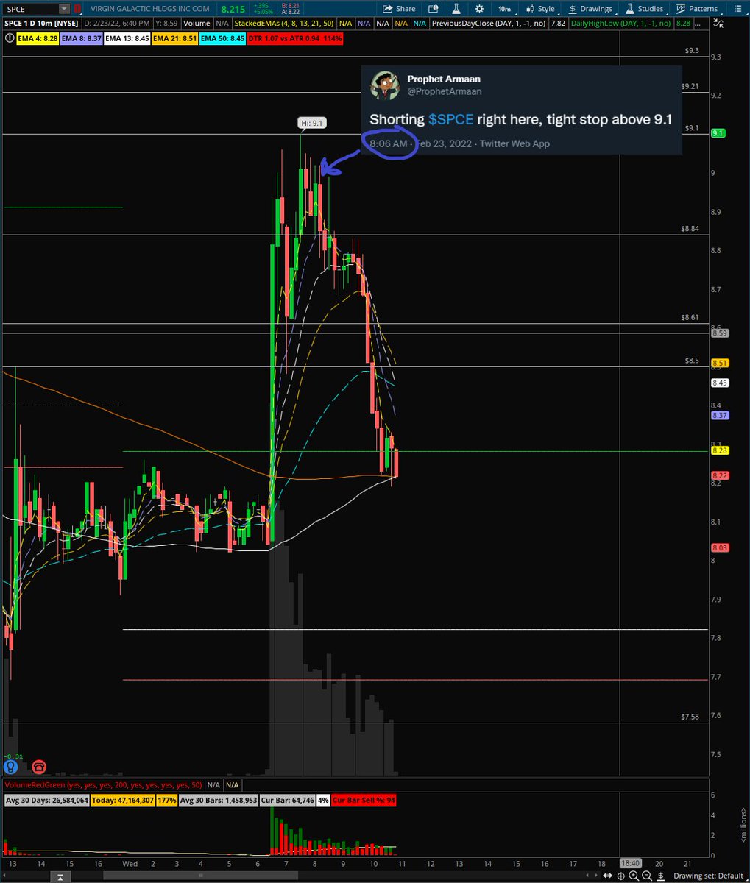
Task: Click the green 9.1 price axis tag
Action: (x=719, y=133)
